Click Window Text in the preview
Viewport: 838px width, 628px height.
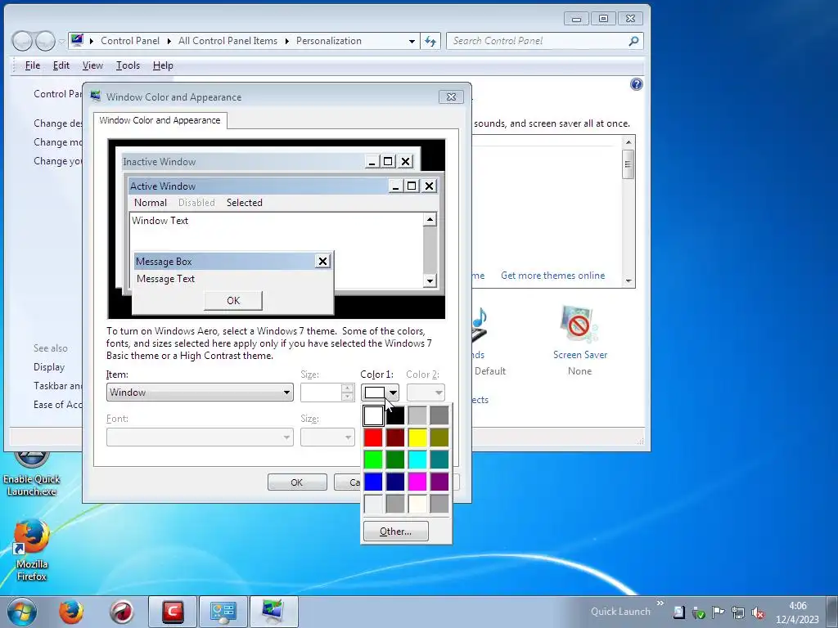[x=160, y=221]
